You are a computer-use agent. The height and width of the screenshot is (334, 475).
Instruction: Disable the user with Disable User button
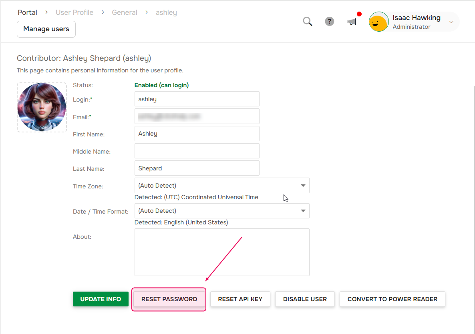pyautogui.click(x=305, y=299)
